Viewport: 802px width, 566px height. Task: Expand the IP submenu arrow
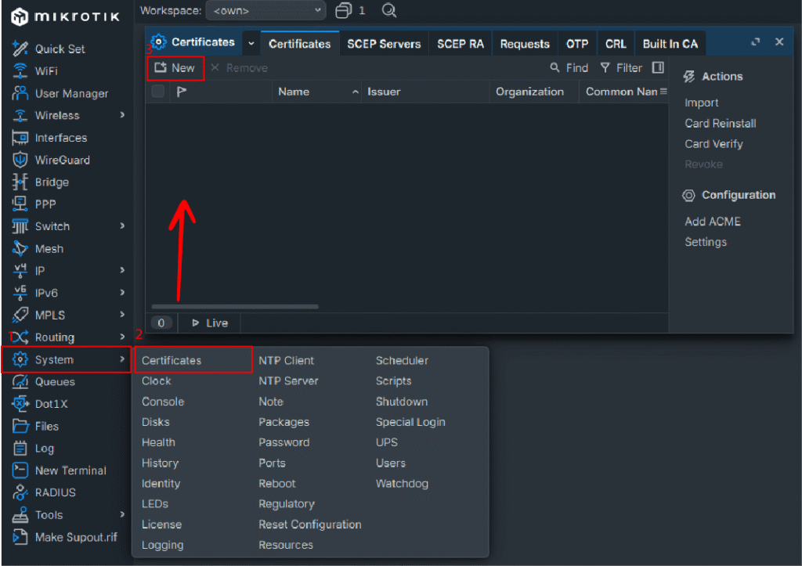pyautogui.click(x=122, y=270)
